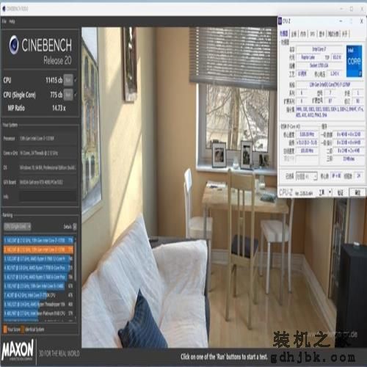This screenshot has height=367, width=367.
Task: Click the 775 cb single core score
Action: 57,95
